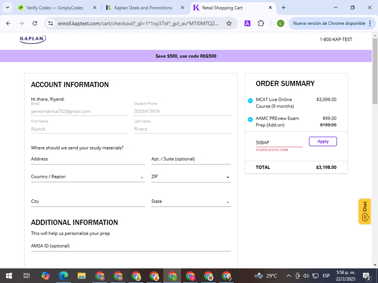Open Chrome profile avatar L
Screen dimensions: 378x283
click(x=280, y=23)
